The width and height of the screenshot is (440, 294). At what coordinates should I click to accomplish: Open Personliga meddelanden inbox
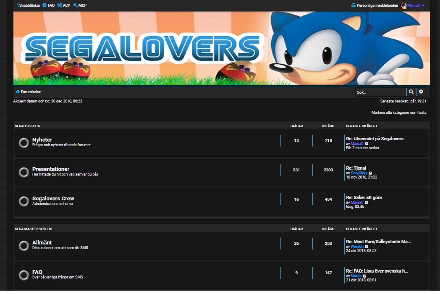click(375, 5)
